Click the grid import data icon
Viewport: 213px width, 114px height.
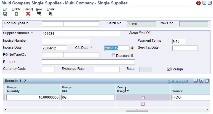(201, 81)
